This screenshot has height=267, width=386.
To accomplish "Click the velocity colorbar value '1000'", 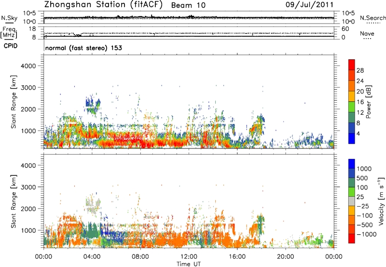I will pos(364,169).
